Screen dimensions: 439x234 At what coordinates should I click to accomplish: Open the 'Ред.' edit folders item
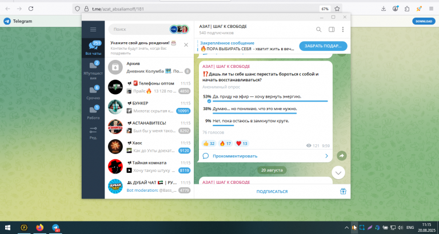pyautogui.click(x=93, y=133)
